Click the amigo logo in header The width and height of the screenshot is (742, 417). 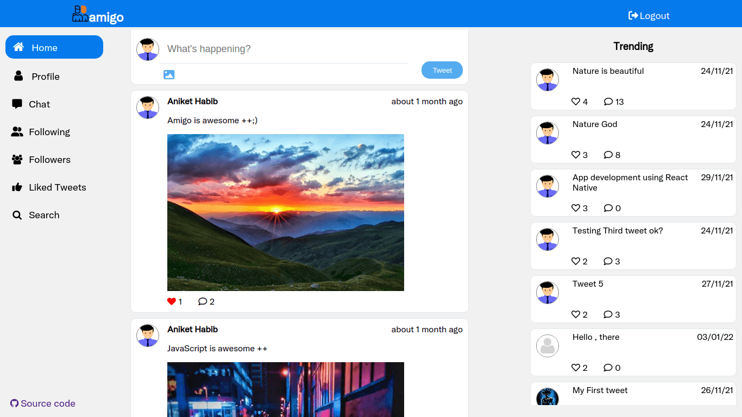pos(98,15)
